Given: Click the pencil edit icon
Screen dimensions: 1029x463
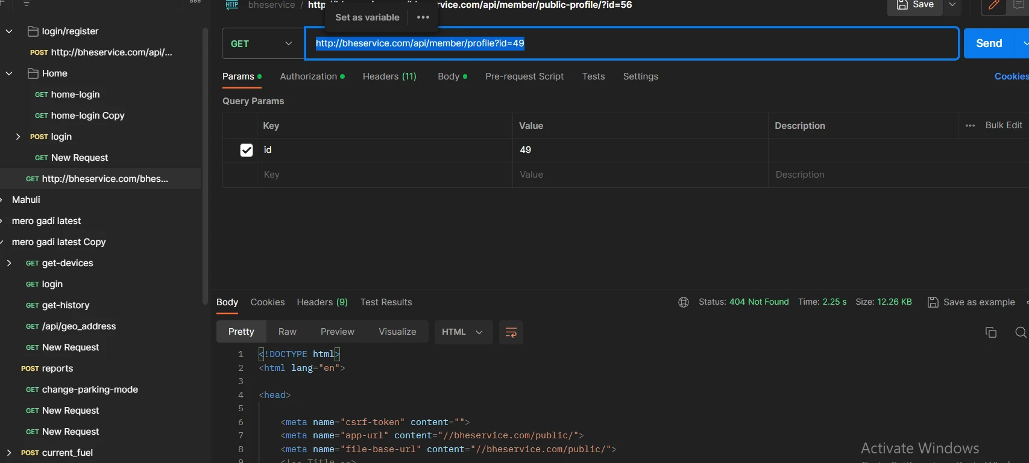Looking at the screenshot, I should click(994, 6).
